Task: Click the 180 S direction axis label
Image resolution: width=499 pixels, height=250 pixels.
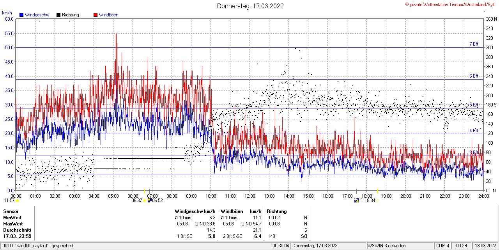Action: (x=491, y=105)
